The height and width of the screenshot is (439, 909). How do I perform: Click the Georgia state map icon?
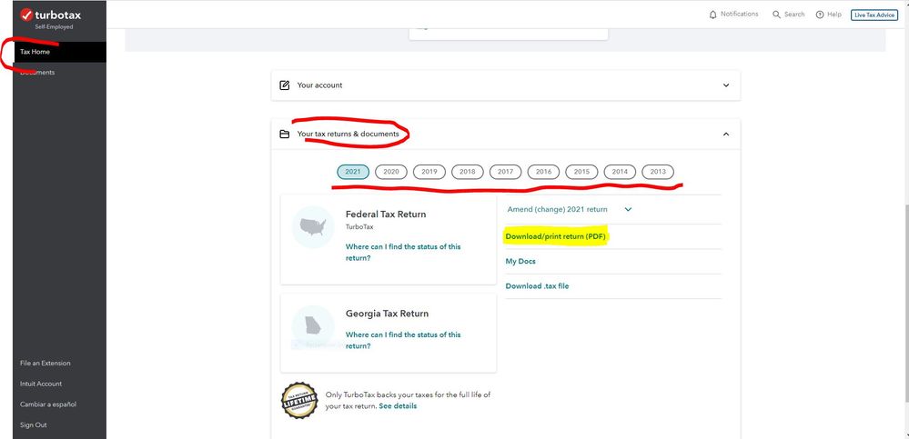tap(313, 326)
